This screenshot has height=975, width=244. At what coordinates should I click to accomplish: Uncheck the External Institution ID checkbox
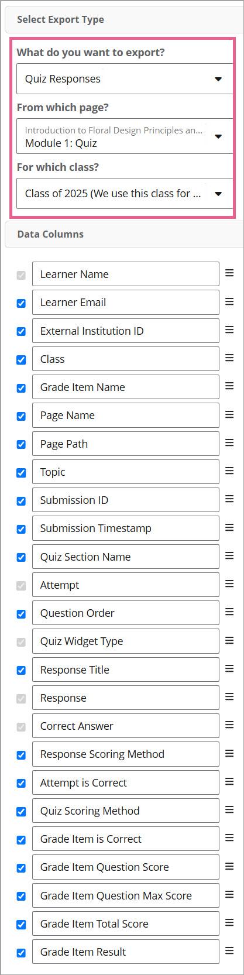[x=21, y=331]
